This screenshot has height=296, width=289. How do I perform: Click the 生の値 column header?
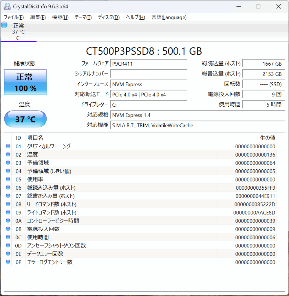247,138
